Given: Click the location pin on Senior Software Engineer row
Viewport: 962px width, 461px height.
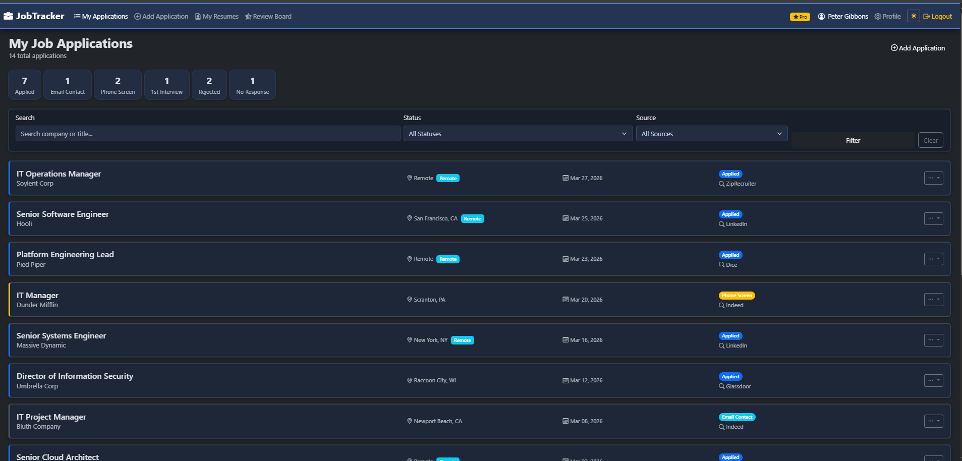Looking at the screenshot, I should pos(409,218).
